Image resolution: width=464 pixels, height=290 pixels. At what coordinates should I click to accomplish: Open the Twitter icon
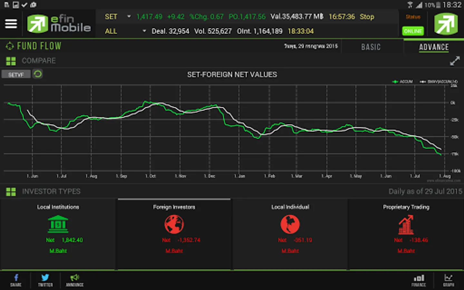coord(45,280)
